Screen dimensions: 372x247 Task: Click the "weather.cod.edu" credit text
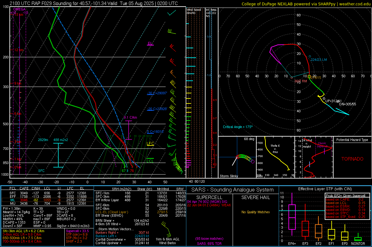click(355, 4)
